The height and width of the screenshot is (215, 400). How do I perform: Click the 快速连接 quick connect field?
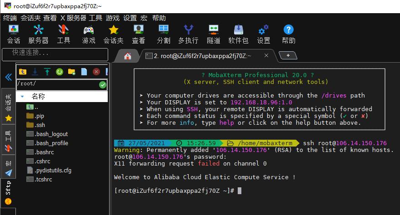pos(55,54)
